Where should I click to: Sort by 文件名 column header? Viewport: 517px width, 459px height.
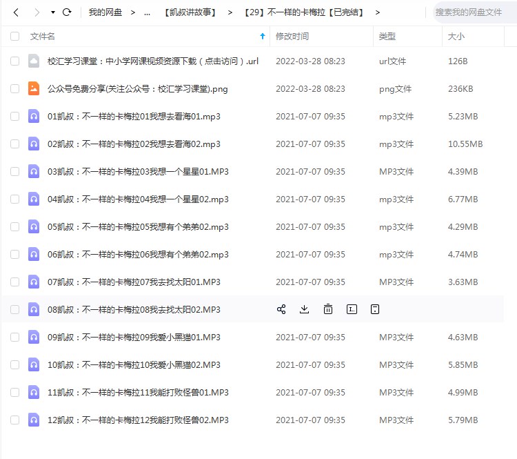point(43,37)
